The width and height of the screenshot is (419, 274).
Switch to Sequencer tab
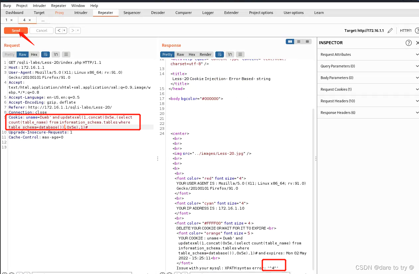pos(132,13)
